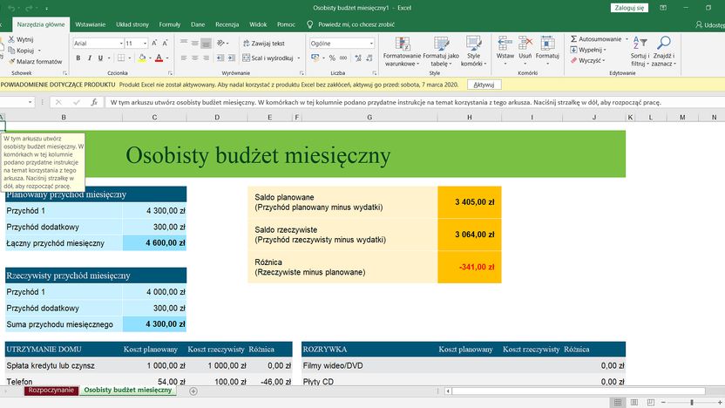Open the Arial font name combo box
Viewport: 725px width, 408px height.
(x=98, y=43)
